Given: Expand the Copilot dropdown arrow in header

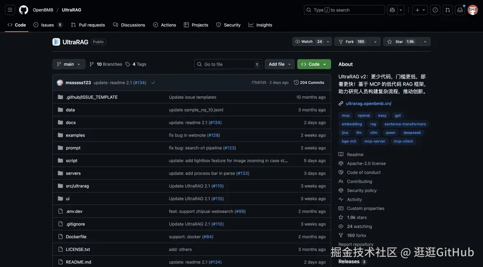Looking at the screenshot, I should pyautogui.click(x=401, y=10).
